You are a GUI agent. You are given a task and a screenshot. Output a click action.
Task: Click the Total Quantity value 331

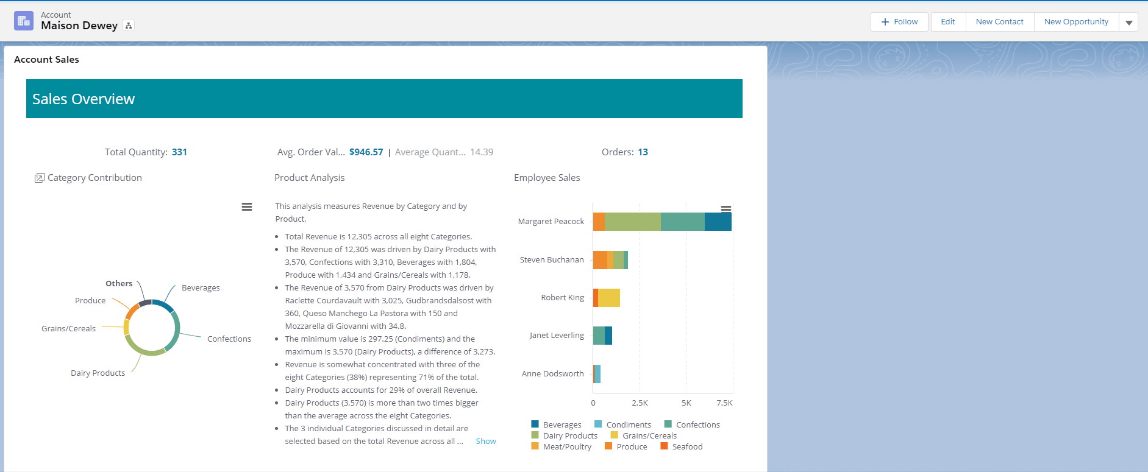point(179,152)
